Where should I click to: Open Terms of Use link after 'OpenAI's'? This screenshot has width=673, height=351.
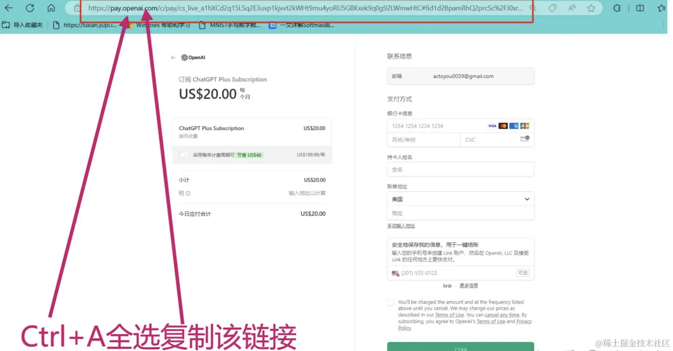click(491, 322)
